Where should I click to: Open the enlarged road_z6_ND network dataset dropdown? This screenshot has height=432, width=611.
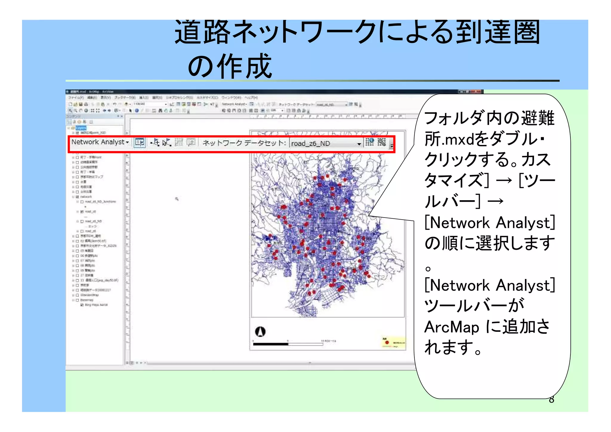point(326,144)
